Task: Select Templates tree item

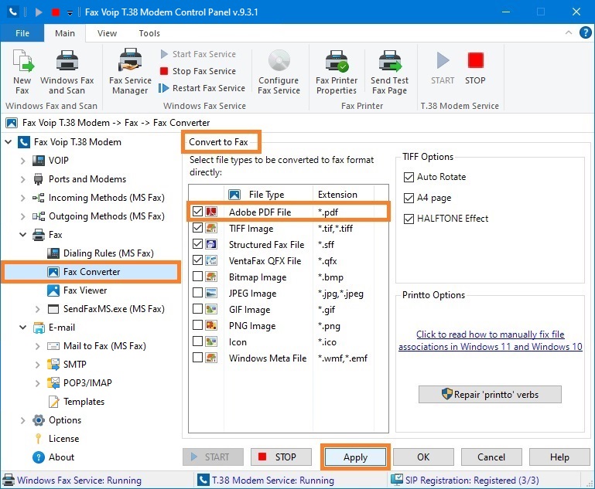Action: (77, 402)
